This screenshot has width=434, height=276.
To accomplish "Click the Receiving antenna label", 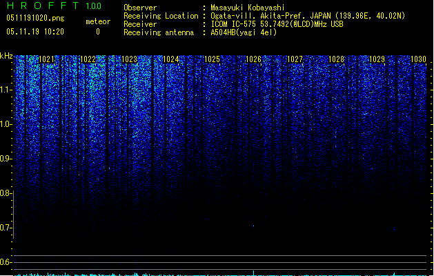I will tap(159, 32).
